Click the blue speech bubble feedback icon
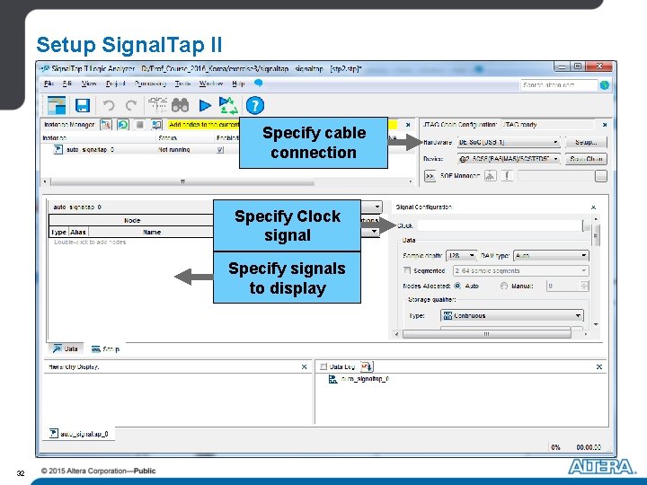The image size is (647, 485). (x=258, y=84)
